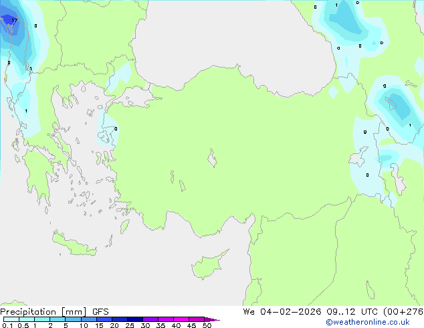Click the '15' legend scale label

[99, 325]
